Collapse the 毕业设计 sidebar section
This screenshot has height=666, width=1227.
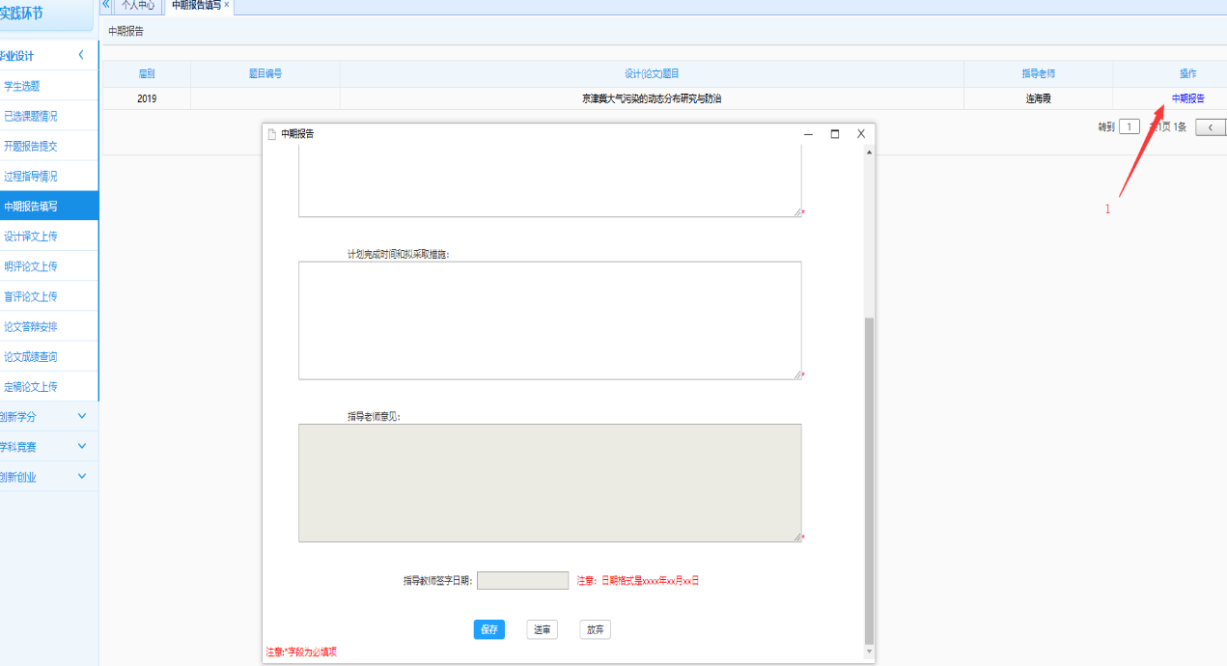(81, 55)
